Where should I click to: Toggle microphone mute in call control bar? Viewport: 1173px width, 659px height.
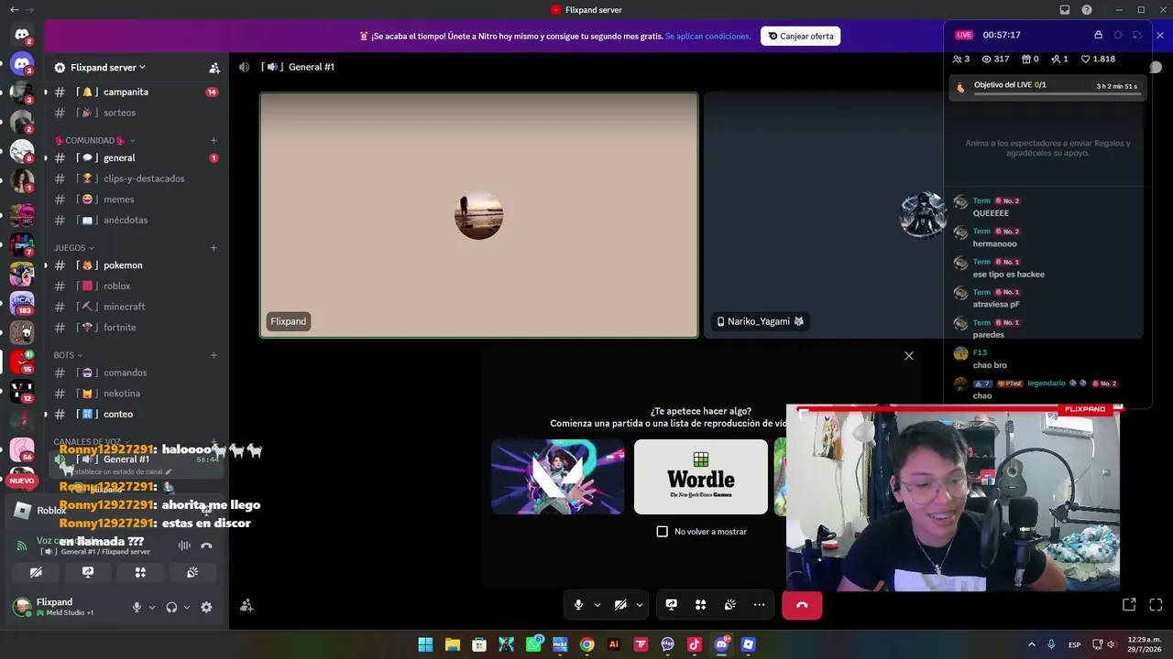(578, 605)
